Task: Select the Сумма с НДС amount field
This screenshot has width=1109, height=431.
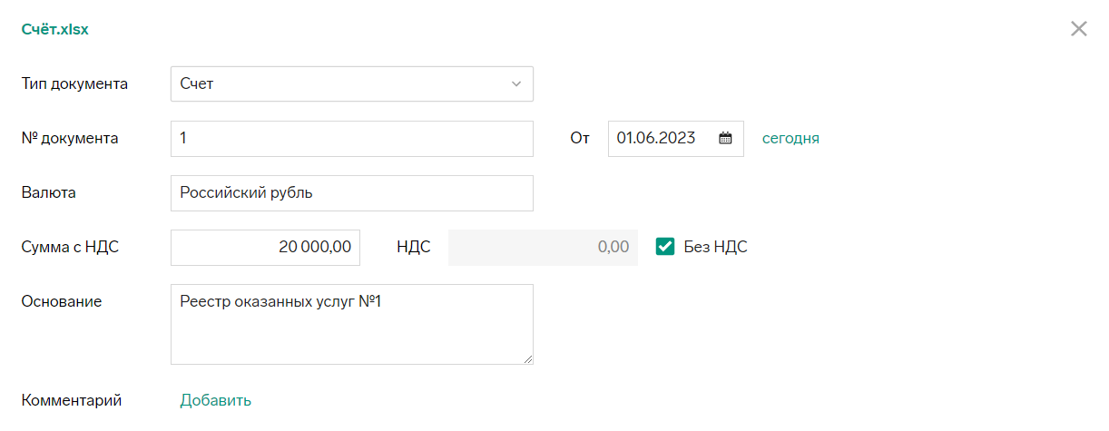Action: 265,248
